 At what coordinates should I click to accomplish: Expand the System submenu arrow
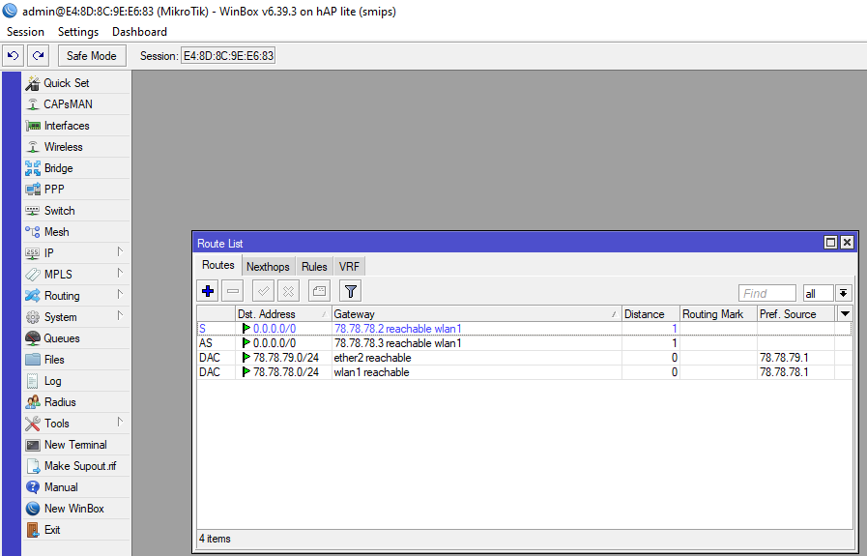120,315
